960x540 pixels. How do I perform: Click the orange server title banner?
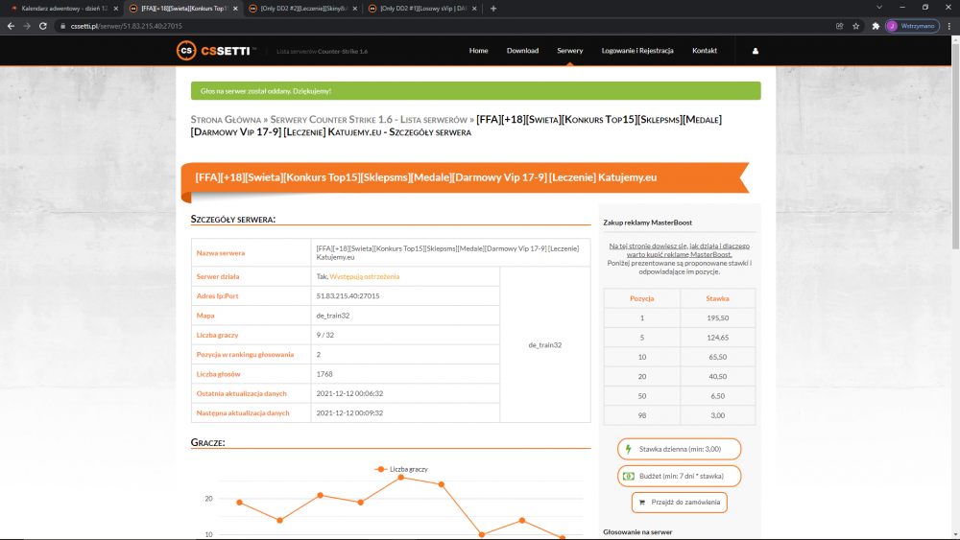[466, 178]
